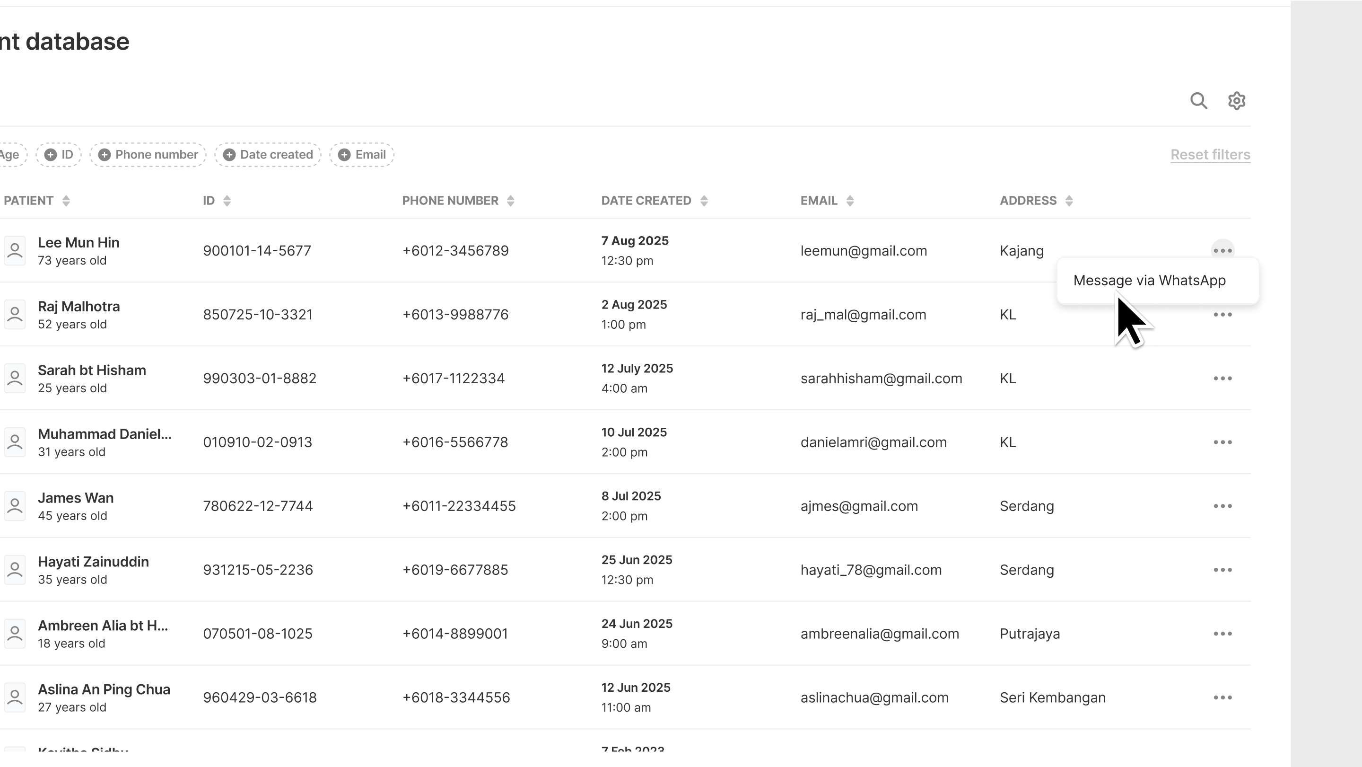Image resolution: width=1362 pixels, height=767 pixels.
Task: Add the Date created filter chip
Action: pos(268,154)
